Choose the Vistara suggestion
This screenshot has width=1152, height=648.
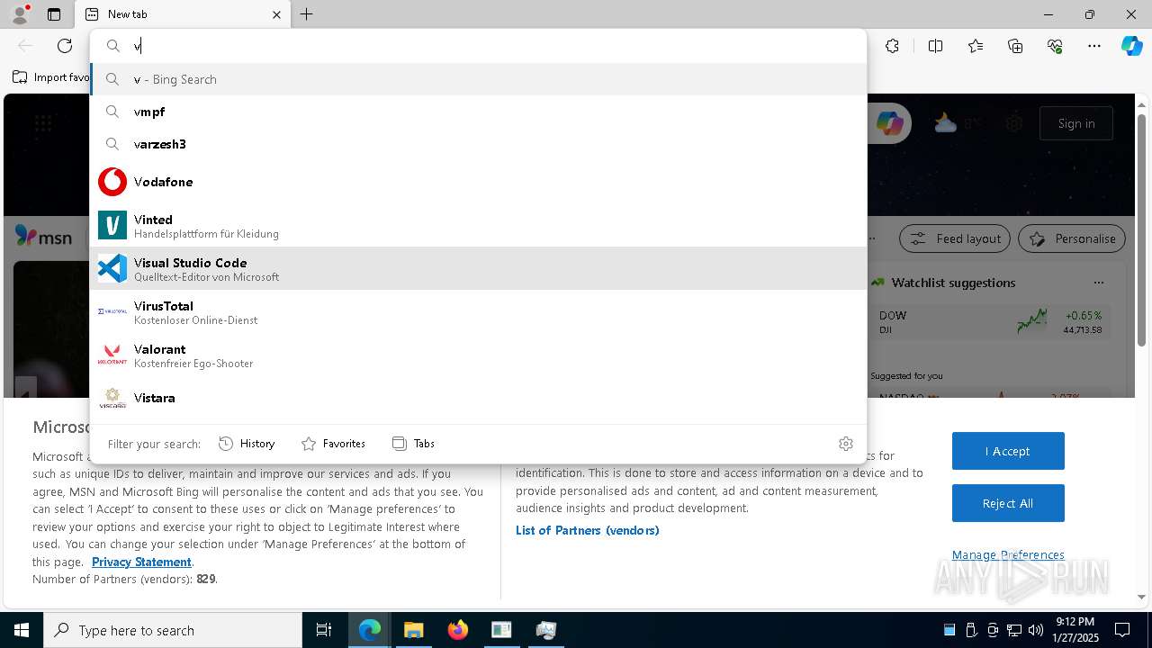pos(478,398)
